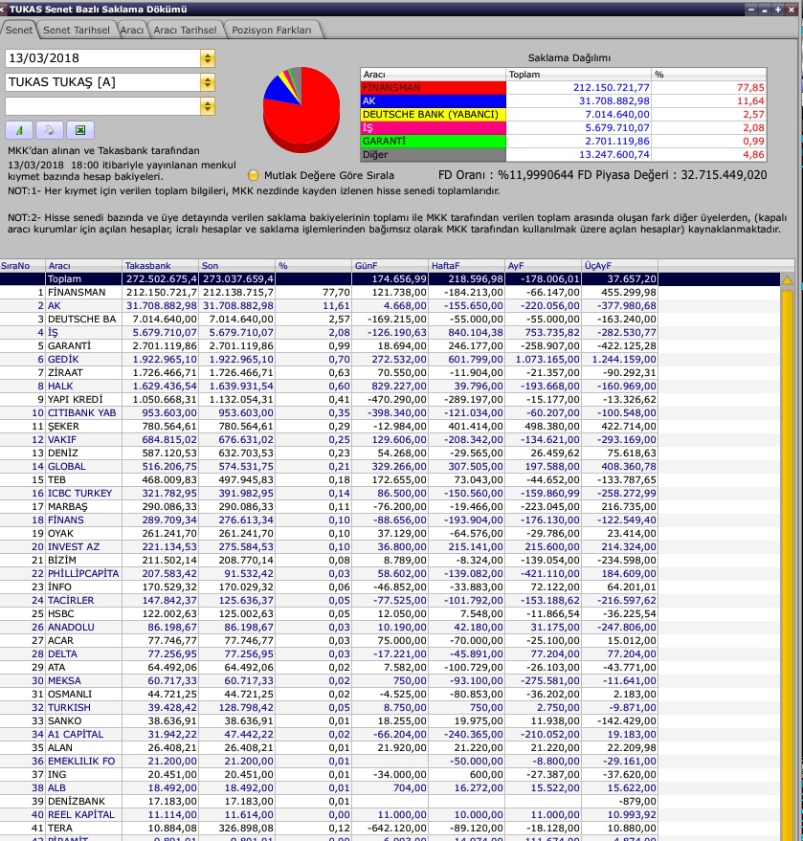Viewport: 803px width, 841px height.
Task: Select the MARBAŞ broker row
Action: pyautogui.click(x=390, y=507)
